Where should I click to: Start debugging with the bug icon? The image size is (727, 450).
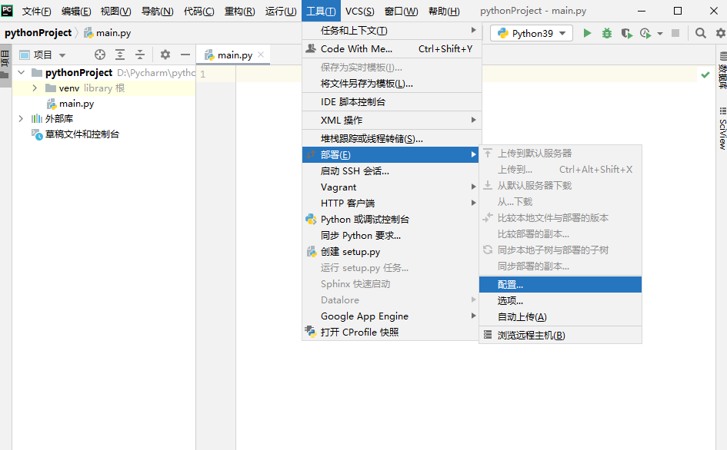(607, 34)
